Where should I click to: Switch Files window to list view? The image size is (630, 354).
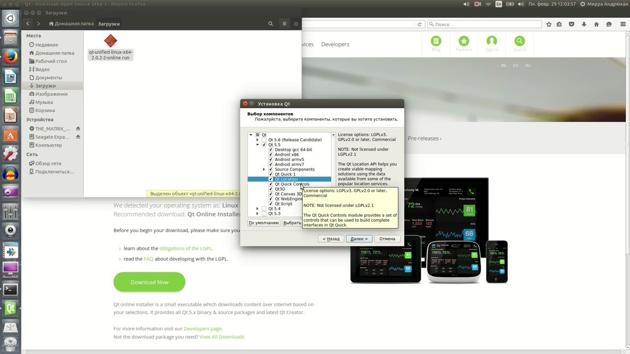click(x=284, y=24)
